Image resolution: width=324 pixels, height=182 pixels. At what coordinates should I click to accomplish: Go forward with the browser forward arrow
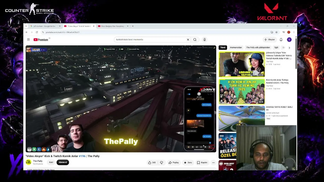[32, 32]
